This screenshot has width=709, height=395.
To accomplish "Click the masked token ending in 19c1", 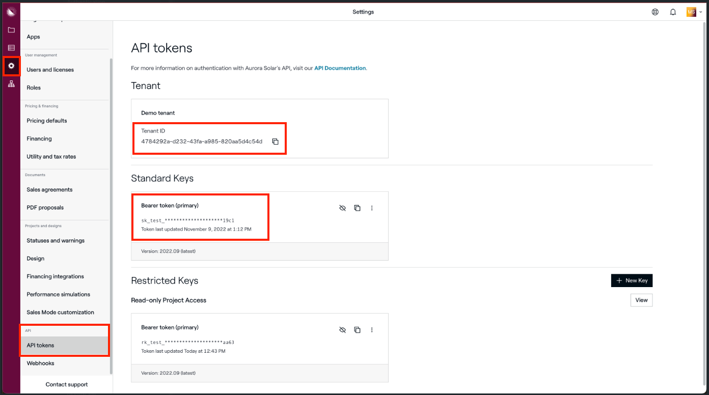I will click(187, 220).
